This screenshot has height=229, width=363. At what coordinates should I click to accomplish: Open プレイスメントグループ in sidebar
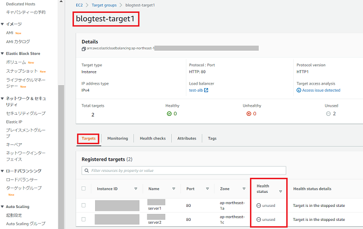[x=26, y=133]
